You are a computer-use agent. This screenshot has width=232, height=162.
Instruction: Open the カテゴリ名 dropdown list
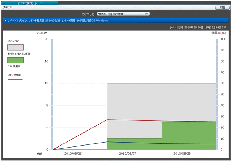click(x=147, y=14)
